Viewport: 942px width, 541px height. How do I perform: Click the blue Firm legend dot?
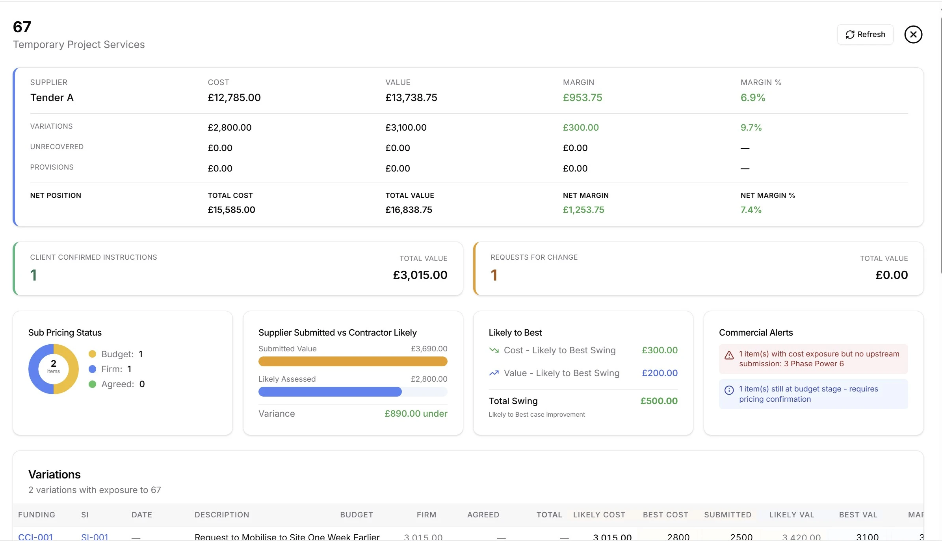click(93, 369)
